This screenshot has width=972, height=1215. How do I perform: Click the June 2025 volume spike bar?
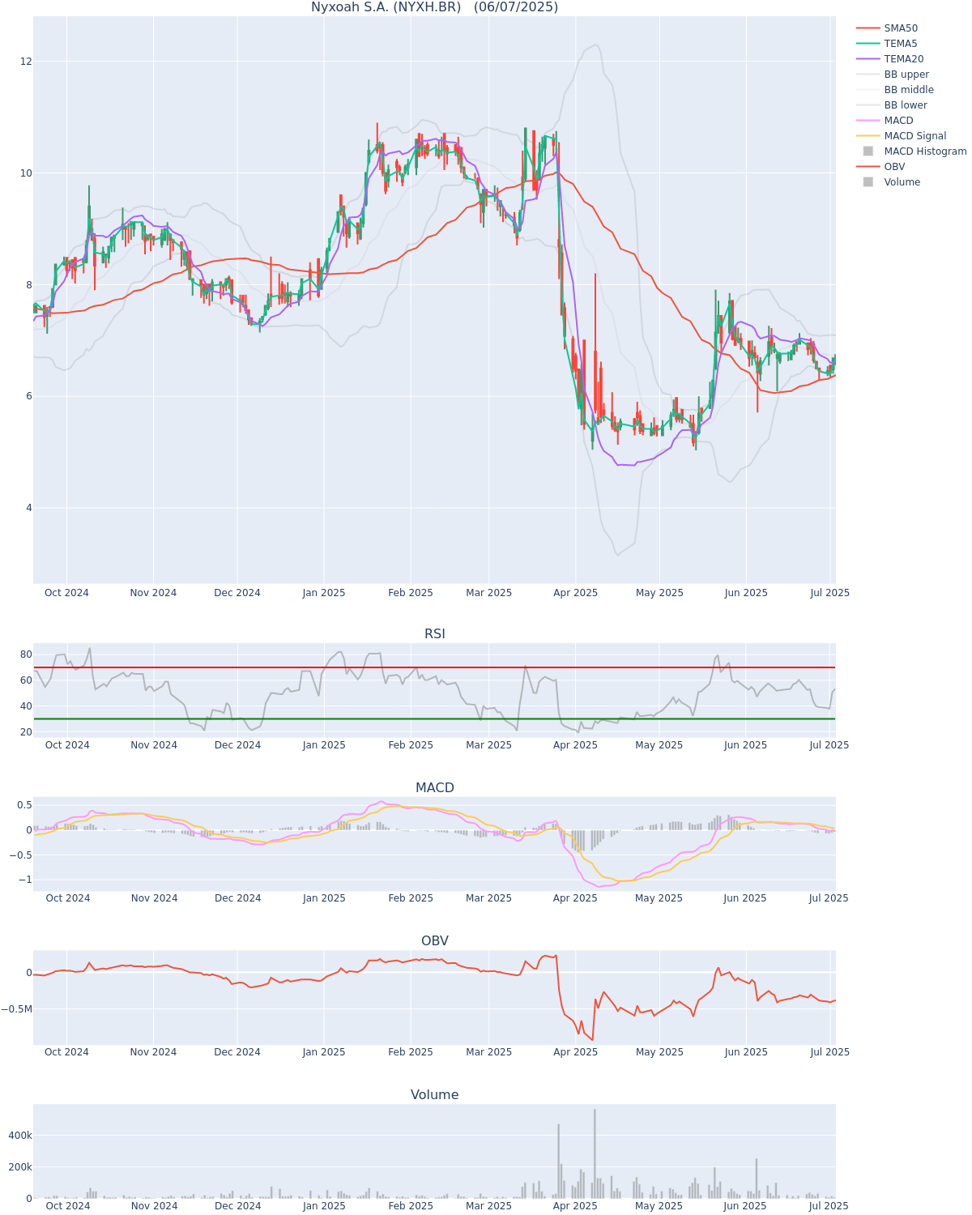tap(757, 1179)
